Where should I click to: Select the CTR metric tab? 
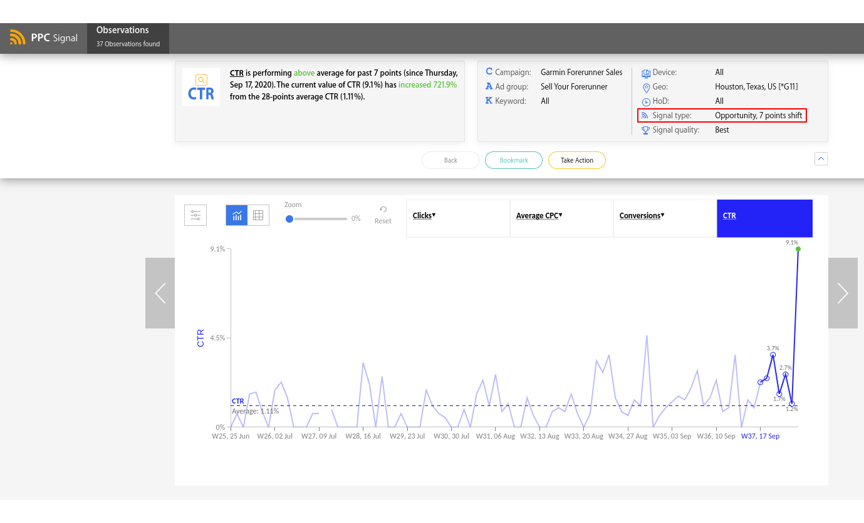pyautogui.click(x=764, y=218)
